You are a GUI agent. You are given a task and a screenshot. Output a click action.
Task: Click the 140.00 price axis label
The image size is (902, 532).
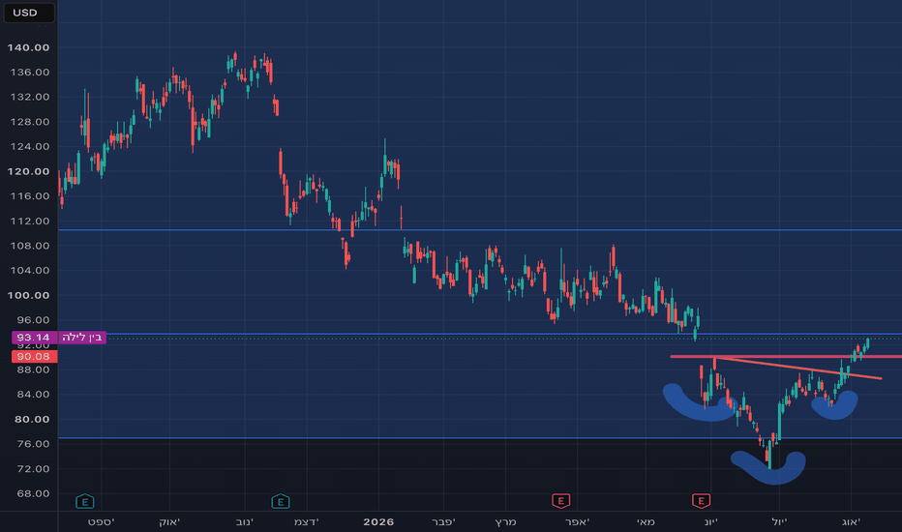click(28, 47)
